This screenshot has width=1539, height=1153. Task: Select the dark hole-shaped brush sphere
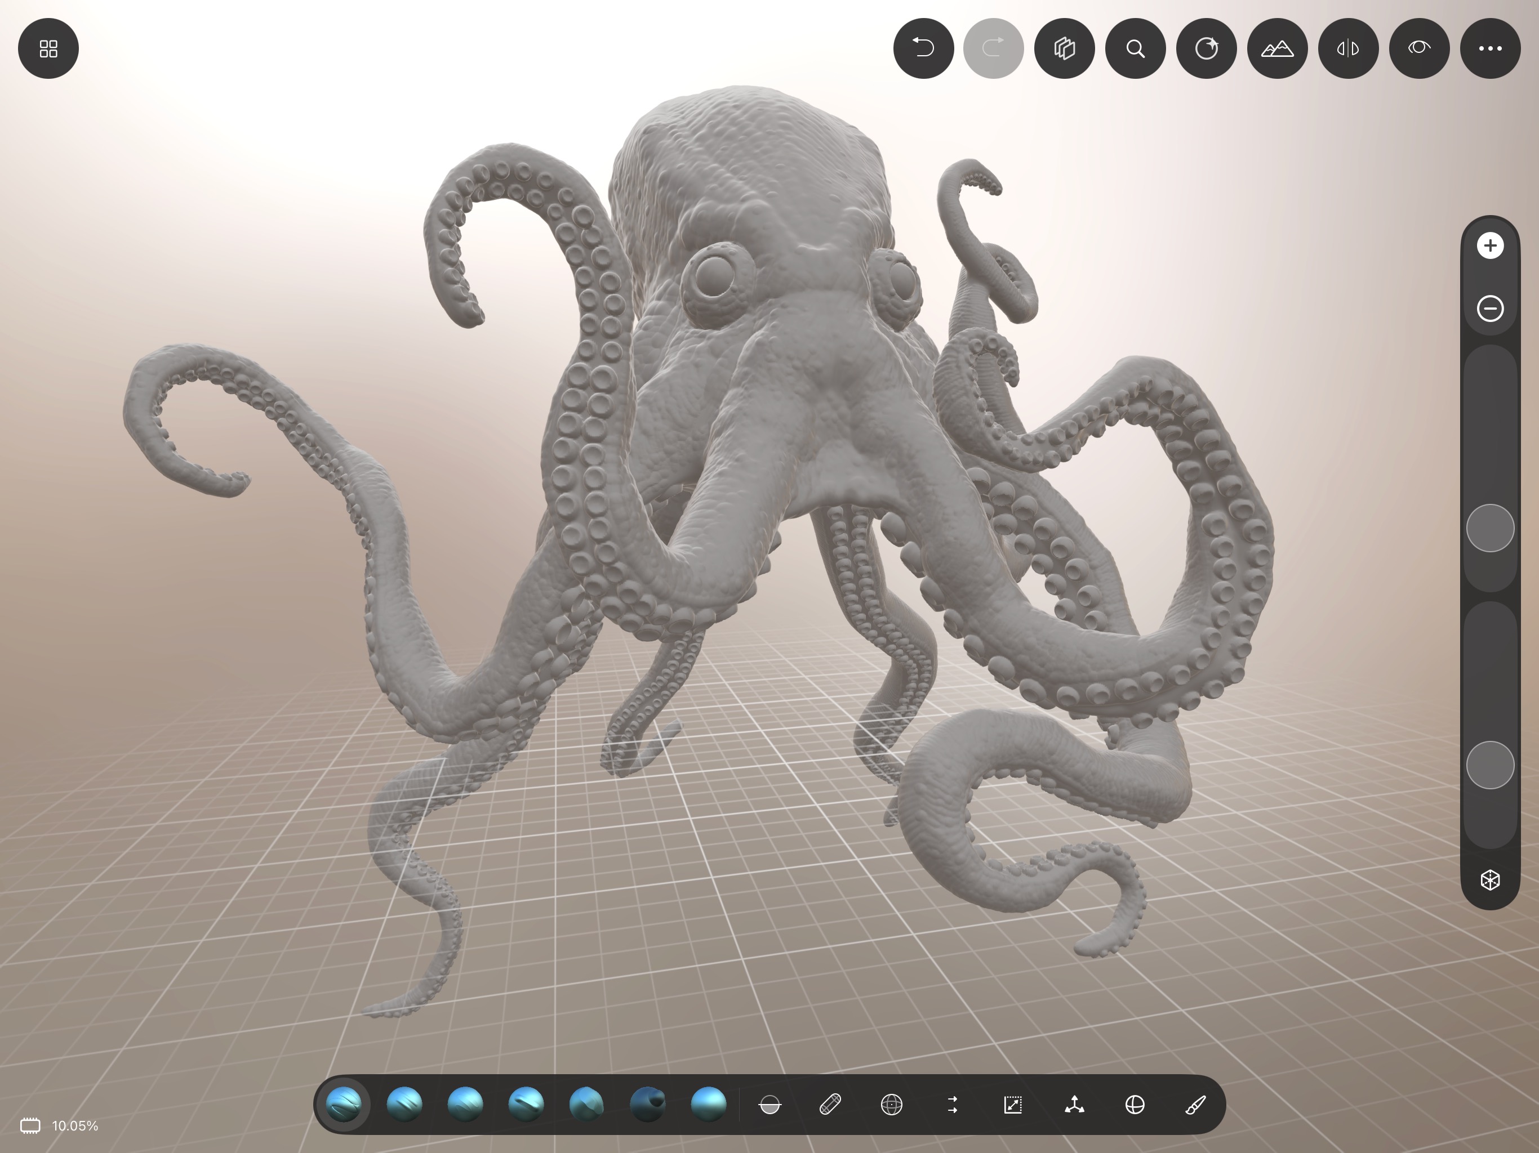(x=648, y=1105)
